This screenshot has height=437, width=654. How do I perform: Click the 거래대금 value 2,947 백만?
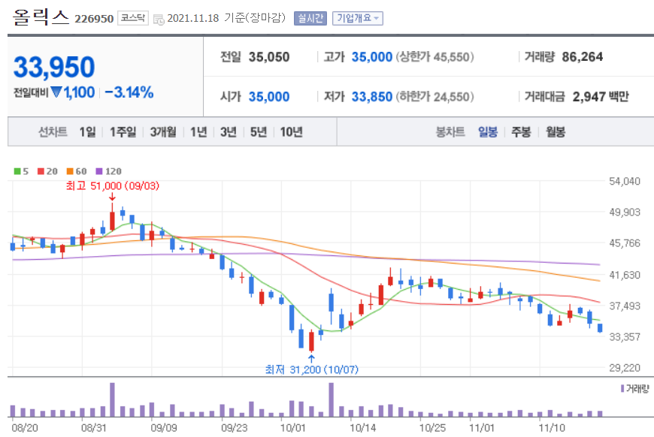[601, 97]
